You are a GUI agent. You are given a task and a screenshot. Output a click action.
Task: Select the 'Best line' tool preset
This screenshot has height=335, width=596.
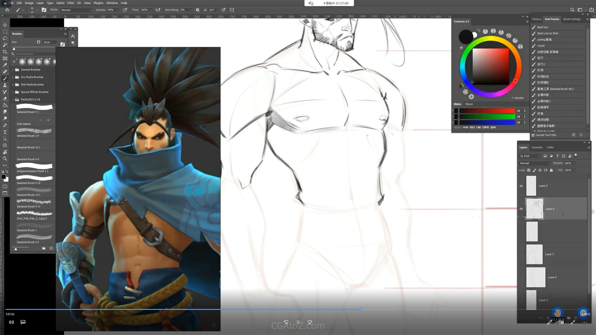click(543, 27)
